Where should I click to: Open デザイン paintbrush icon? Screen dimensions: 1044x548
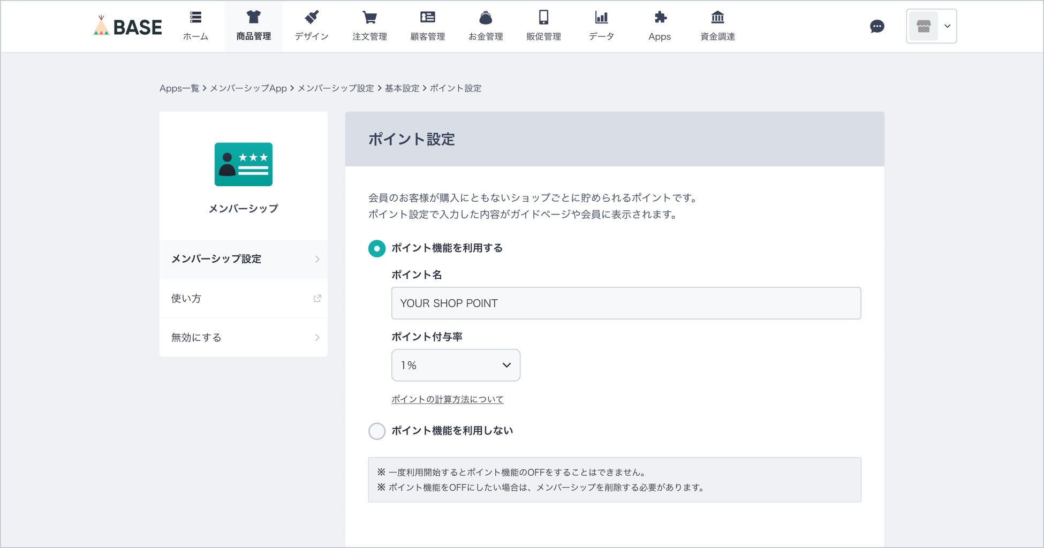pyautogui.click(x=312, y=18)
